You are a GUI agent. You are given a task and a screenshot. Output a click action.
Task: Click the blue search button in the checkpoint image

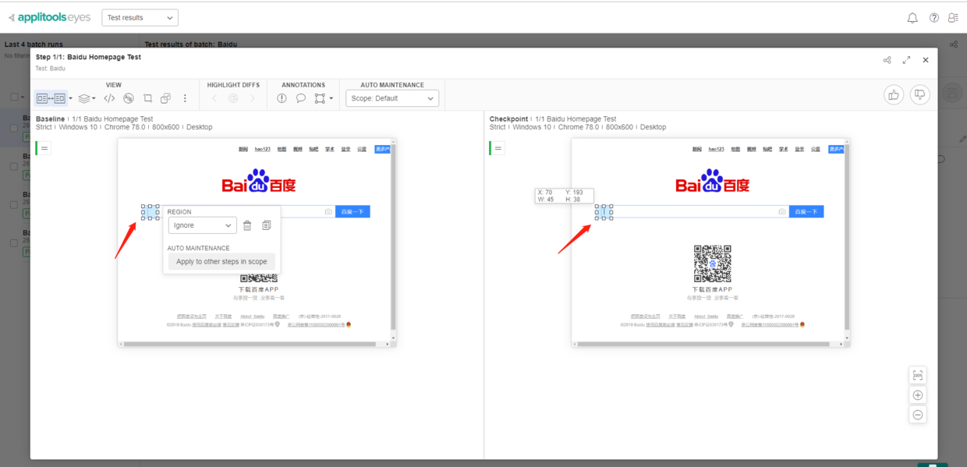tap(806, 211)
